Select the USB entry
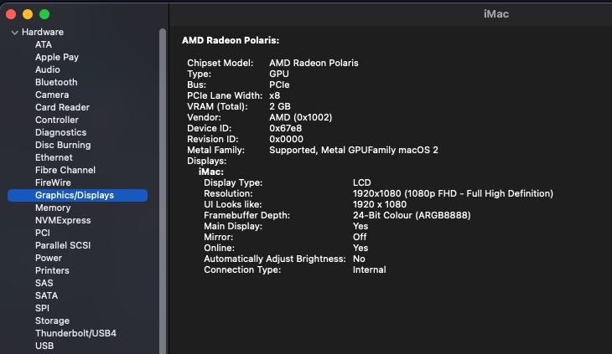Image resolution: width=612 pixels, height=354 pixels. click(44, 346)
